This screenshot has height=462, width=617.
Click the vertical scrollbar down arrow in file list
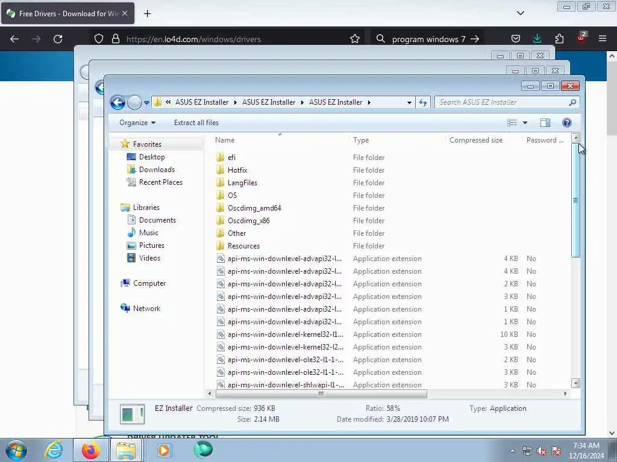575,383
